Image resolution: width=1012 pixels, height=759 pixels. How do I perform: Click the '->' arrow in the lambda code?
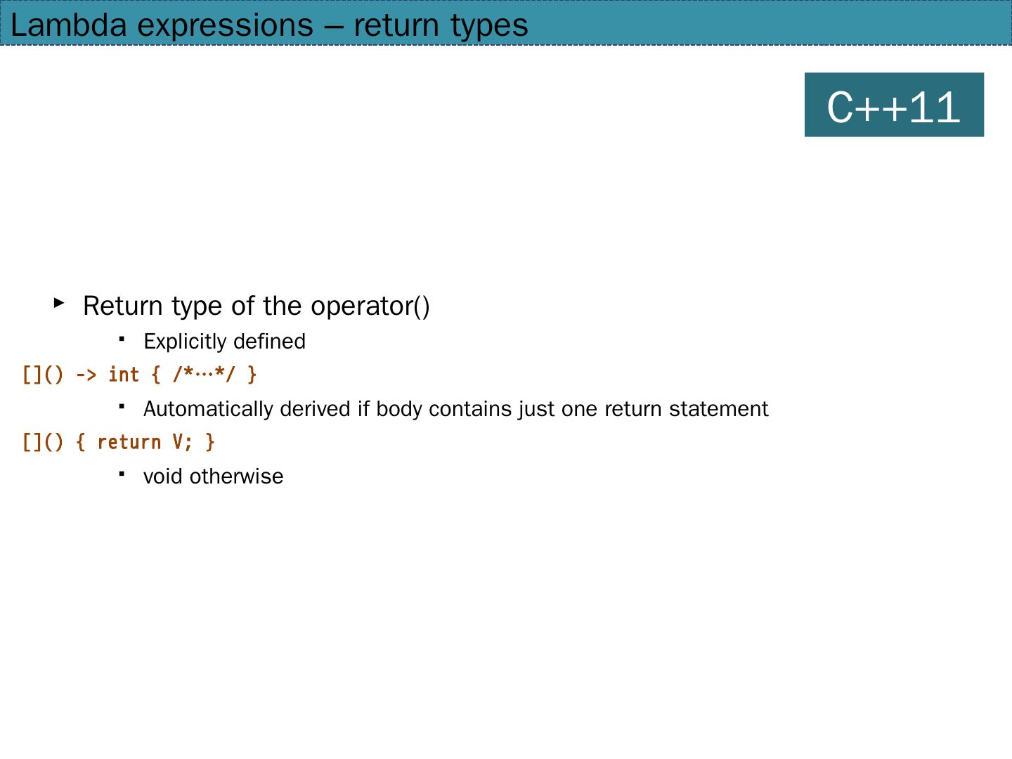86,375
